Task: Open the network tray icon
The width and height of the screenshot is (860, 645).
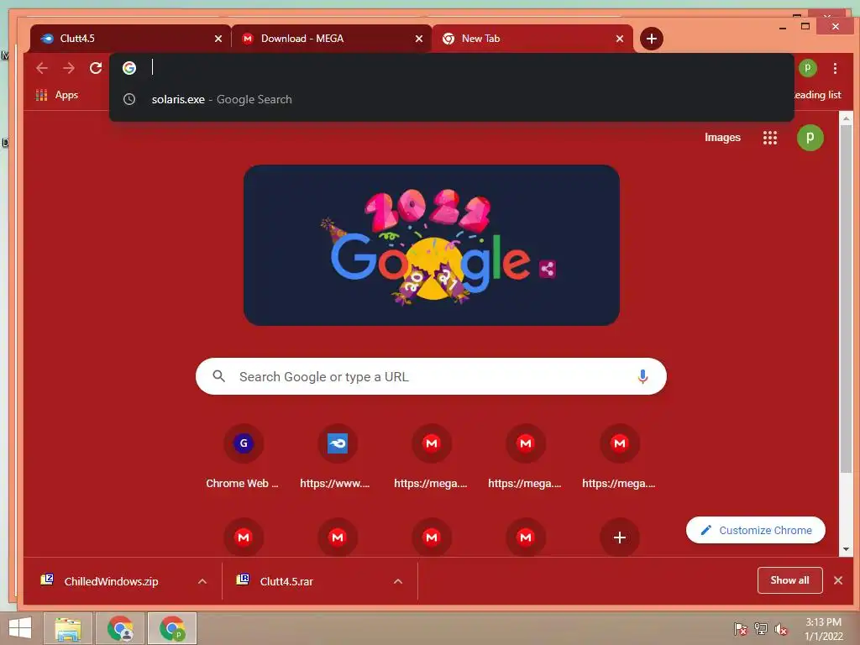Action: pyautogui.click(x=761, y=628)
